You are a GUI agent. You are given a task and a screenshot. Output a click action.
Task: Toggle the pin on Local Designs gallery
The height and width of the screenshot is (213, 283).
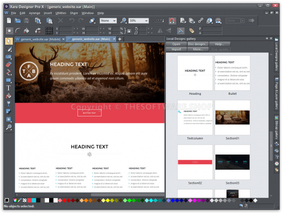[x=267, y=38]
